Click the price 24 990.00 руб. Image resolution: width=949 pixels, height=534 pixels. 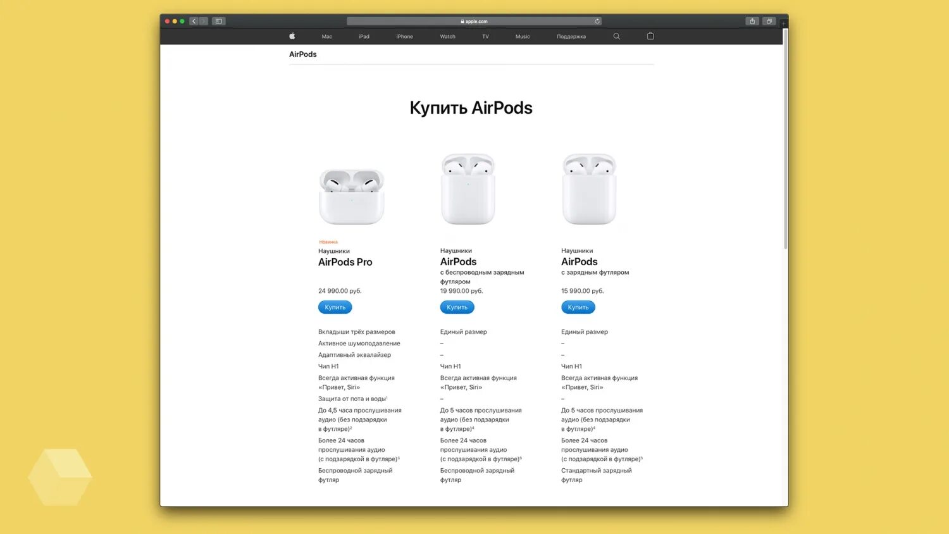click(340, 291)
